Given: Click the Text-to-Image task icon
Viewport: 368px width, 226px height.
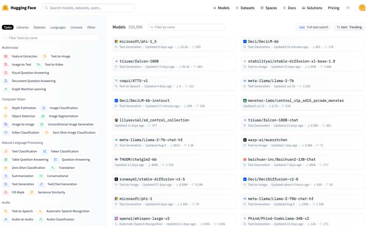Looking at the screenshot, I should (45, 56).
